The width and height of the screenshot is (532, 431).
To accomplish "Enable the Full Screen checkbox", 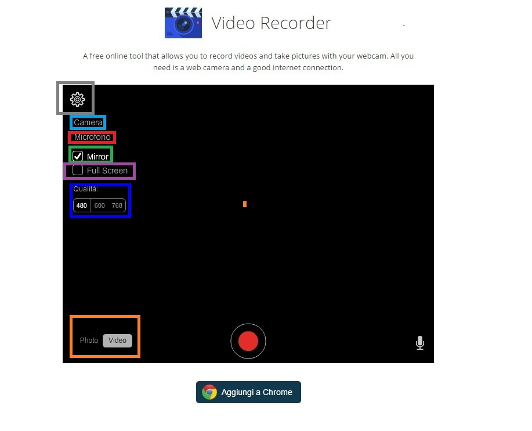I will [x=78, y=171].
